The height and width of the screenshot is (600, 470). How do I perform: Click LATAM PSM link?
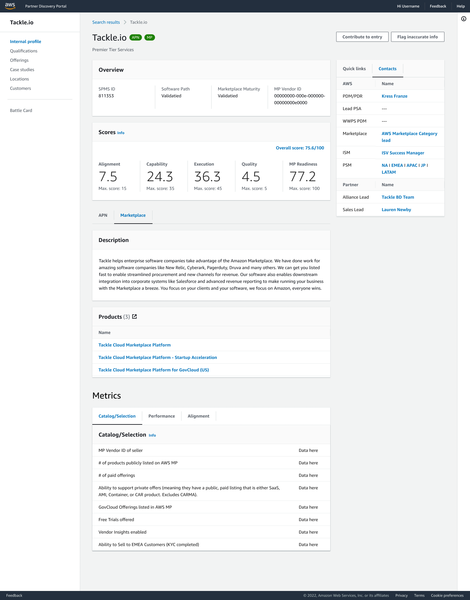point(389,172)
